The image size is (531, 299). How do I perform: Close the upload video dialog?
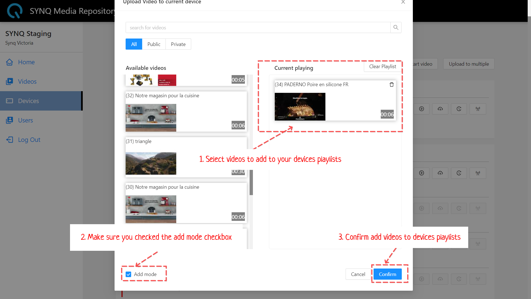(x=403, y=2)
